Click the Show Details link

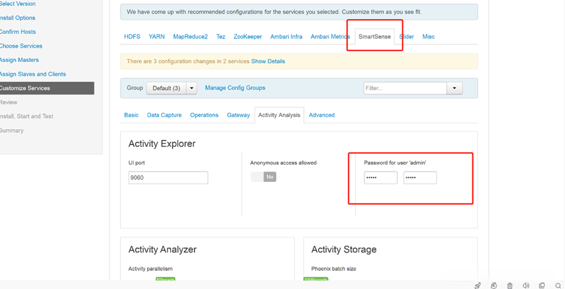pyautogui.click(x=268, y=61)
